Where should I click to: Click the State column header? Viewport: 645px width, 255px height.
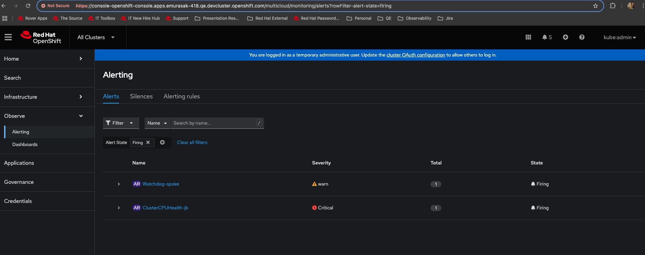pyautogui.click(x=537, y=163)
